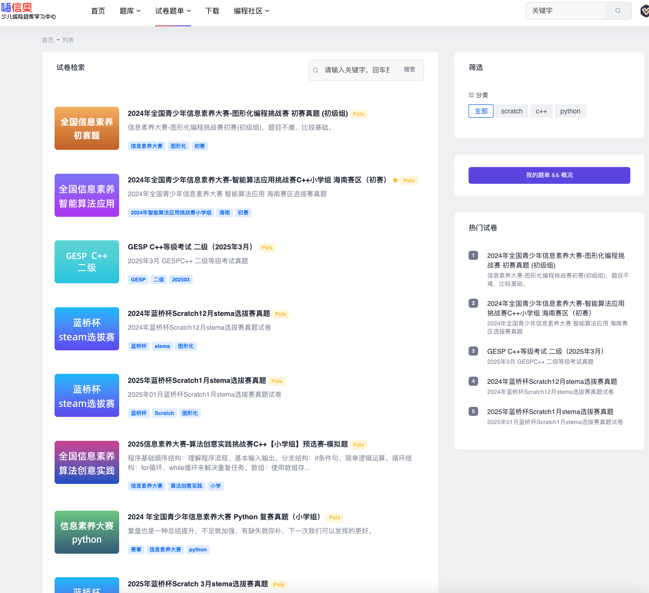This screenshot has width=649, height=593.
Task: Open hot paper 1 图形化编程挑战赛
Action: click(x=556, y=260)
